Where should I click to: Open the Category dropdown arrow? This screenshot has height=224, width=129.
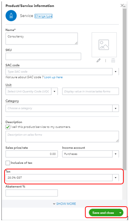(x=115, y=108)
